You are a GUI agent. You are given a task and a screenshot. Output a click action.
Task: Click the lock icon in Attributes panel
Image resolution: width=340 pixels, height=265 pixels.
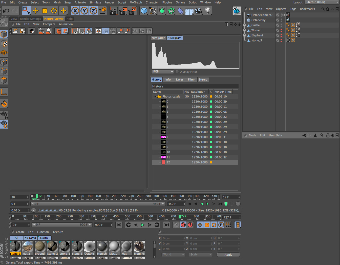[x=328, y=135]
